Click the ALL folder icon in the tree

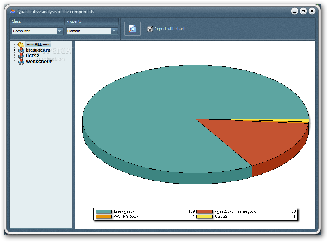(21, 45)
